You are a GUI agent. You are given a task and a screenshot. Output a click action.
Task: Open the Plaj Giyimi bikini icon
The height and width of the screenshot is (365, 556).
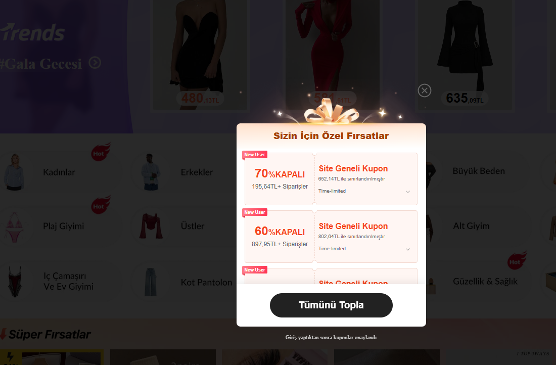point(15,227)
